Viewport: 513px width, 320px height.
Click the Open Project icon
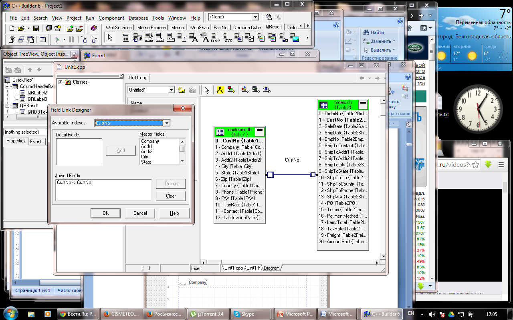click(x=57, y=28)
